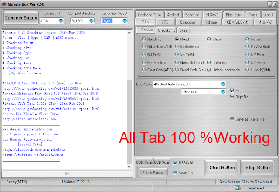Screen dimensions: 279x192
Task: Open the Universal model dropdown
Action: pos(223,92)
